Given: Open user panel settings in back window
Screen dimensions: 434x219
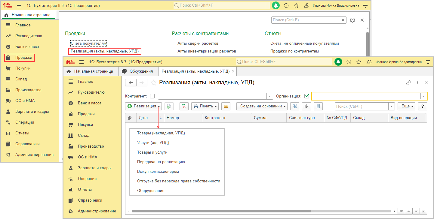Looking at the screenshot, I should [365, 5].
